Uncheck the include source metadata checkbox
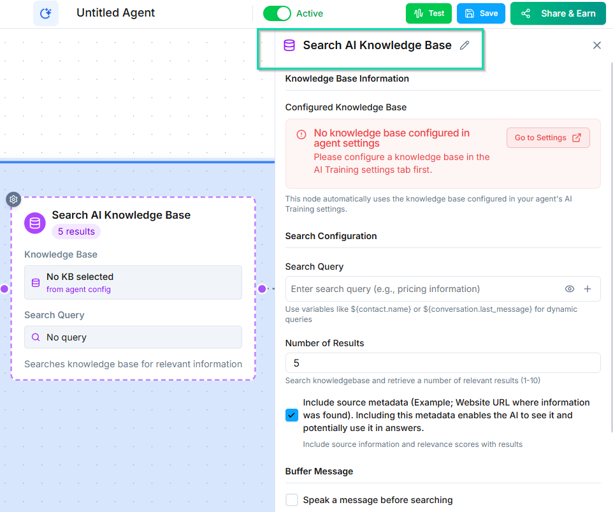The height and width of the screenshot is (512, 613). click(x=291, y=415)
